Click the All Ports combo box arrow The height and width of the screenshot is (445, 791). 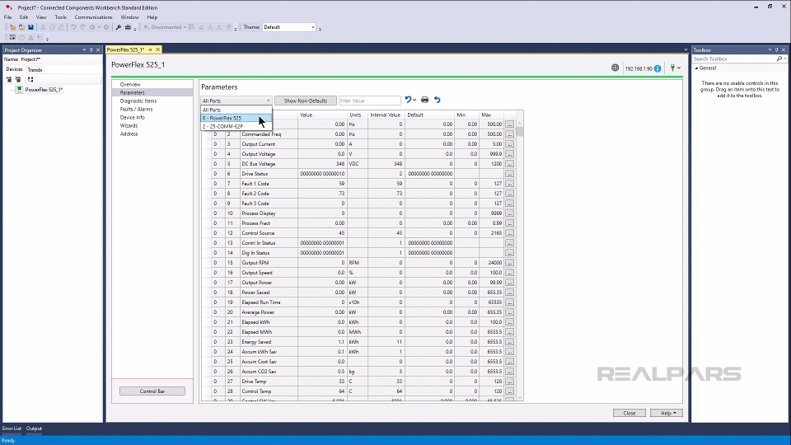click(268, 101)
